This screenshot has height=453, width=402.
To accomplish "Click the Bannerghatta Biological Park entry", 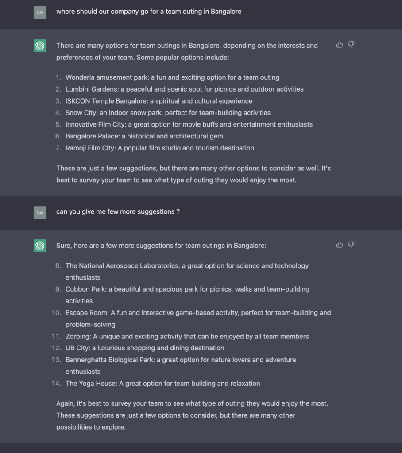I will click(181, 366).
